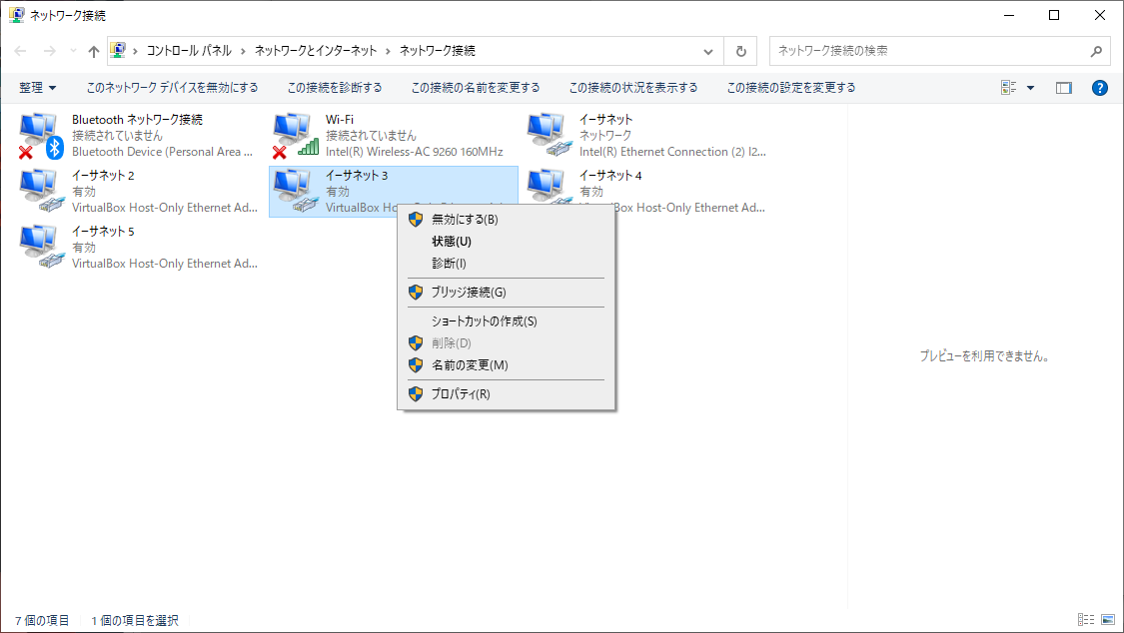Open the 整理 dropdown menu
The height and width of the screenshot is (633, 1124).
tap(37, 87)
